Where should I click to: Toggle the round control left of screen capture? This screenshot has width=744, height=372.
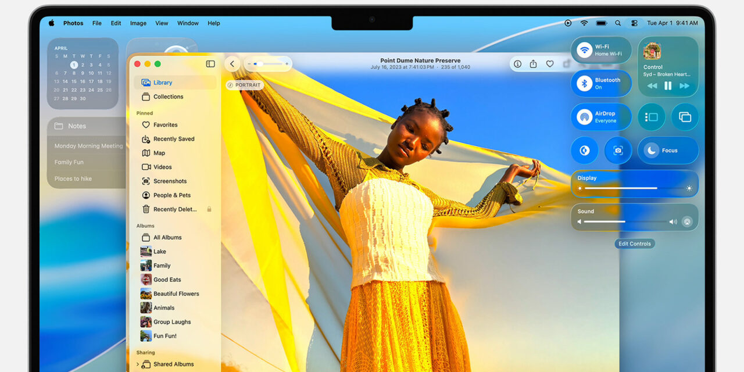click(x=584, y=151)
